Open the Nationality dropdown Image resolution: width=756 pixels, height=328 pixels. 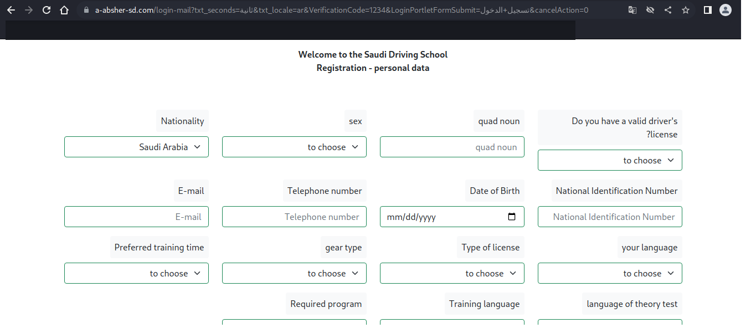(136, 146)
